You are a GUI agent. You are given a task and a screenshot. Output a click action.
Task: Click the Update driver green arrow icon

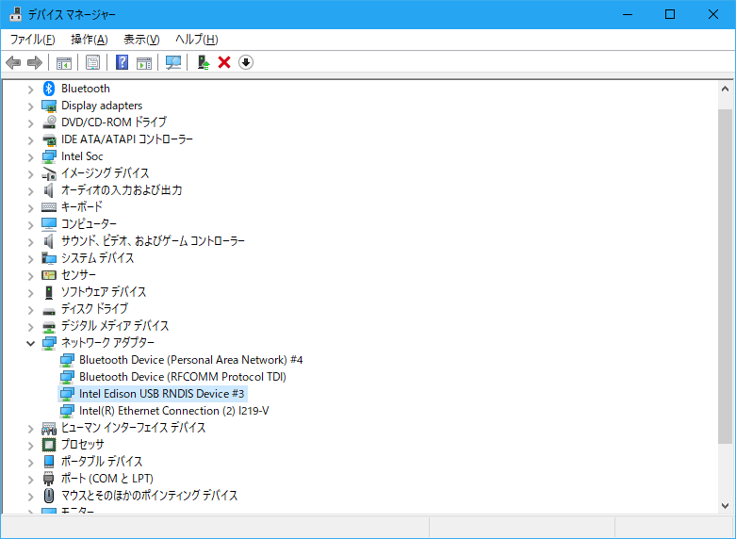(203, 62)
